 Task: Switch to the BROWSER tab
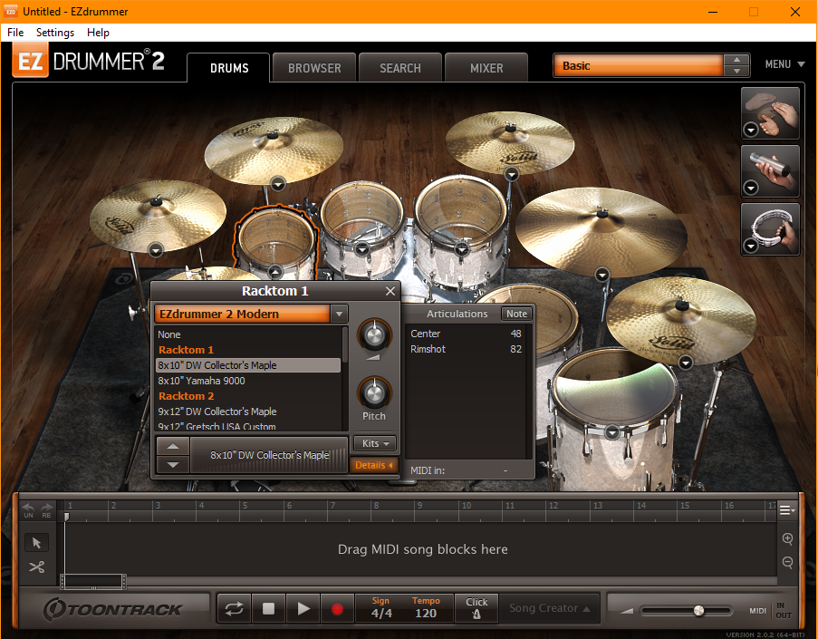[x=314, y=68]
